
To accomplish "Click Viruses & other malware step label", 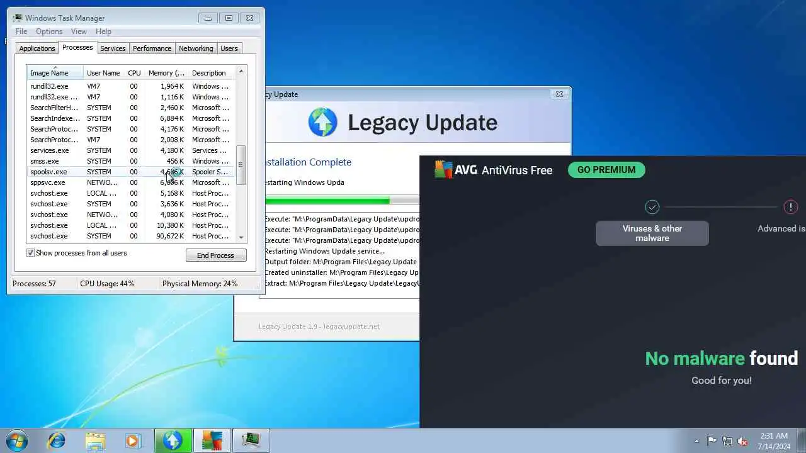I will tap(652, 233).
